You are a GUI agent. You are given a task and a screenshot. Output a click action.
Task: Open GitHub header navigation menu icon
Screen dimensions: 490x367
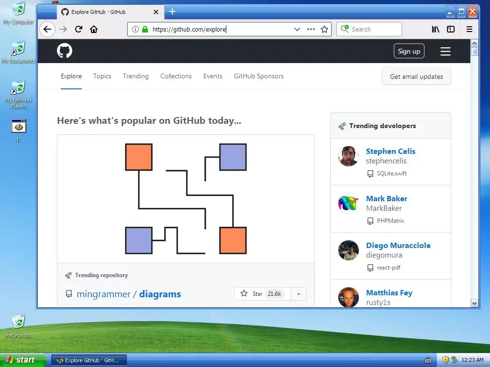[445, 51]
